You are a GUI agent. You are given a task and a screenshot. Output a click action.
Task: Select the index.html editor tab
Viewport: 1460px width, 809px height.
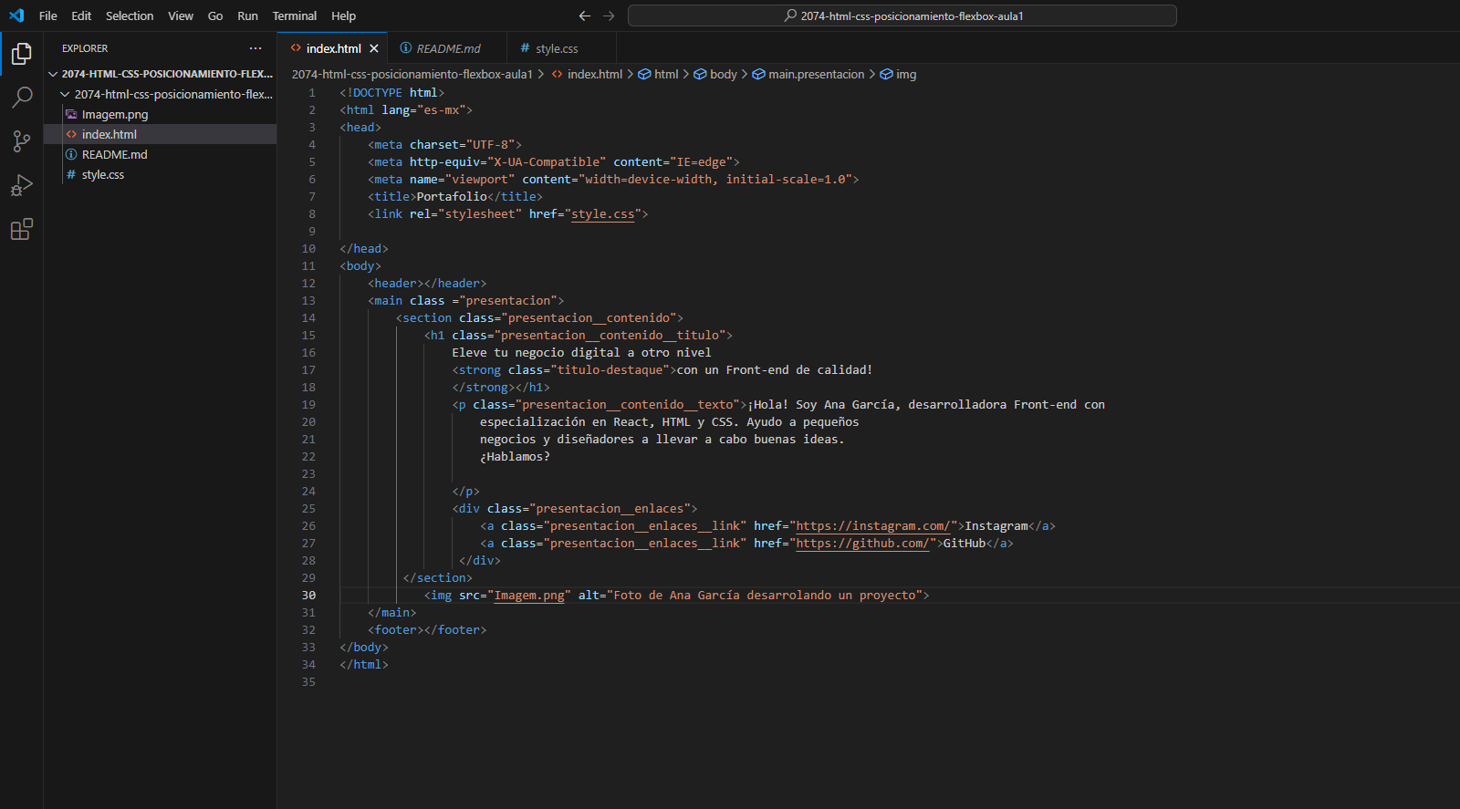(x=333, y=48)
